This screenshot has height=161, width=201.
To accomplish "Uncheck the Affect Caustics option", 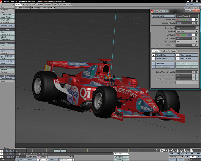I will pos(177,59).
